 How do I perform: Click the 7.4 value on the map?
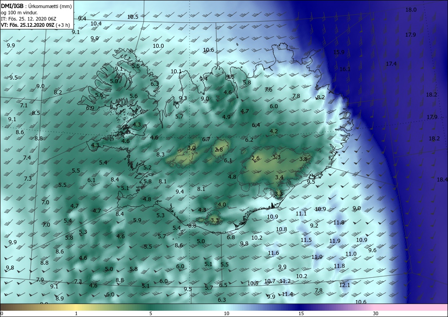(27, 157)
